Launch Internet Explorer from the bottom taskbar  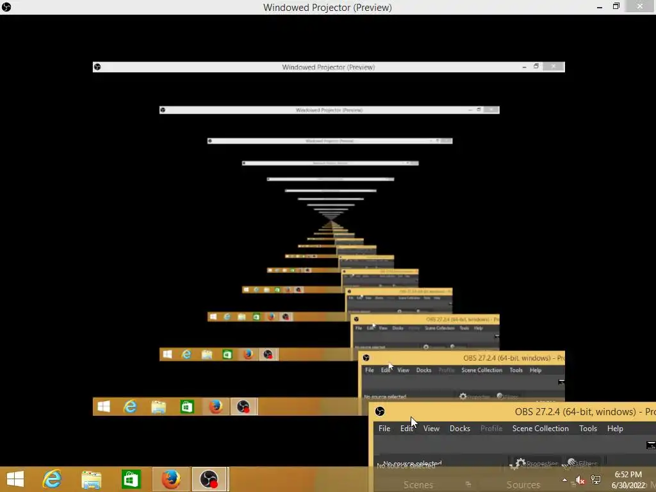pos(53,479)
